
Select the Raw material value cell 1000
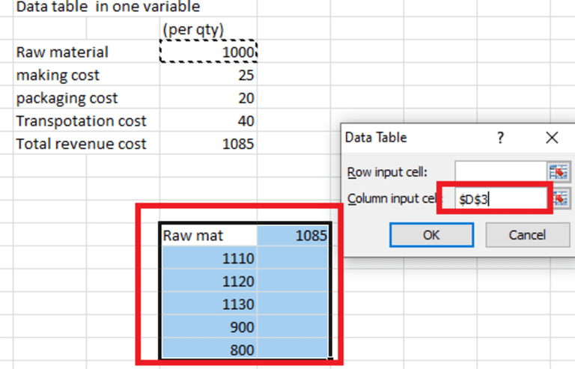(x=209, y=52)
